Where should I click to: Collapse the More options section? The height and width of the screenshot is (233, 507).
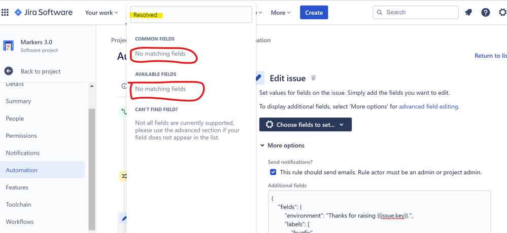pyautogui.click(x=282, y=145)
